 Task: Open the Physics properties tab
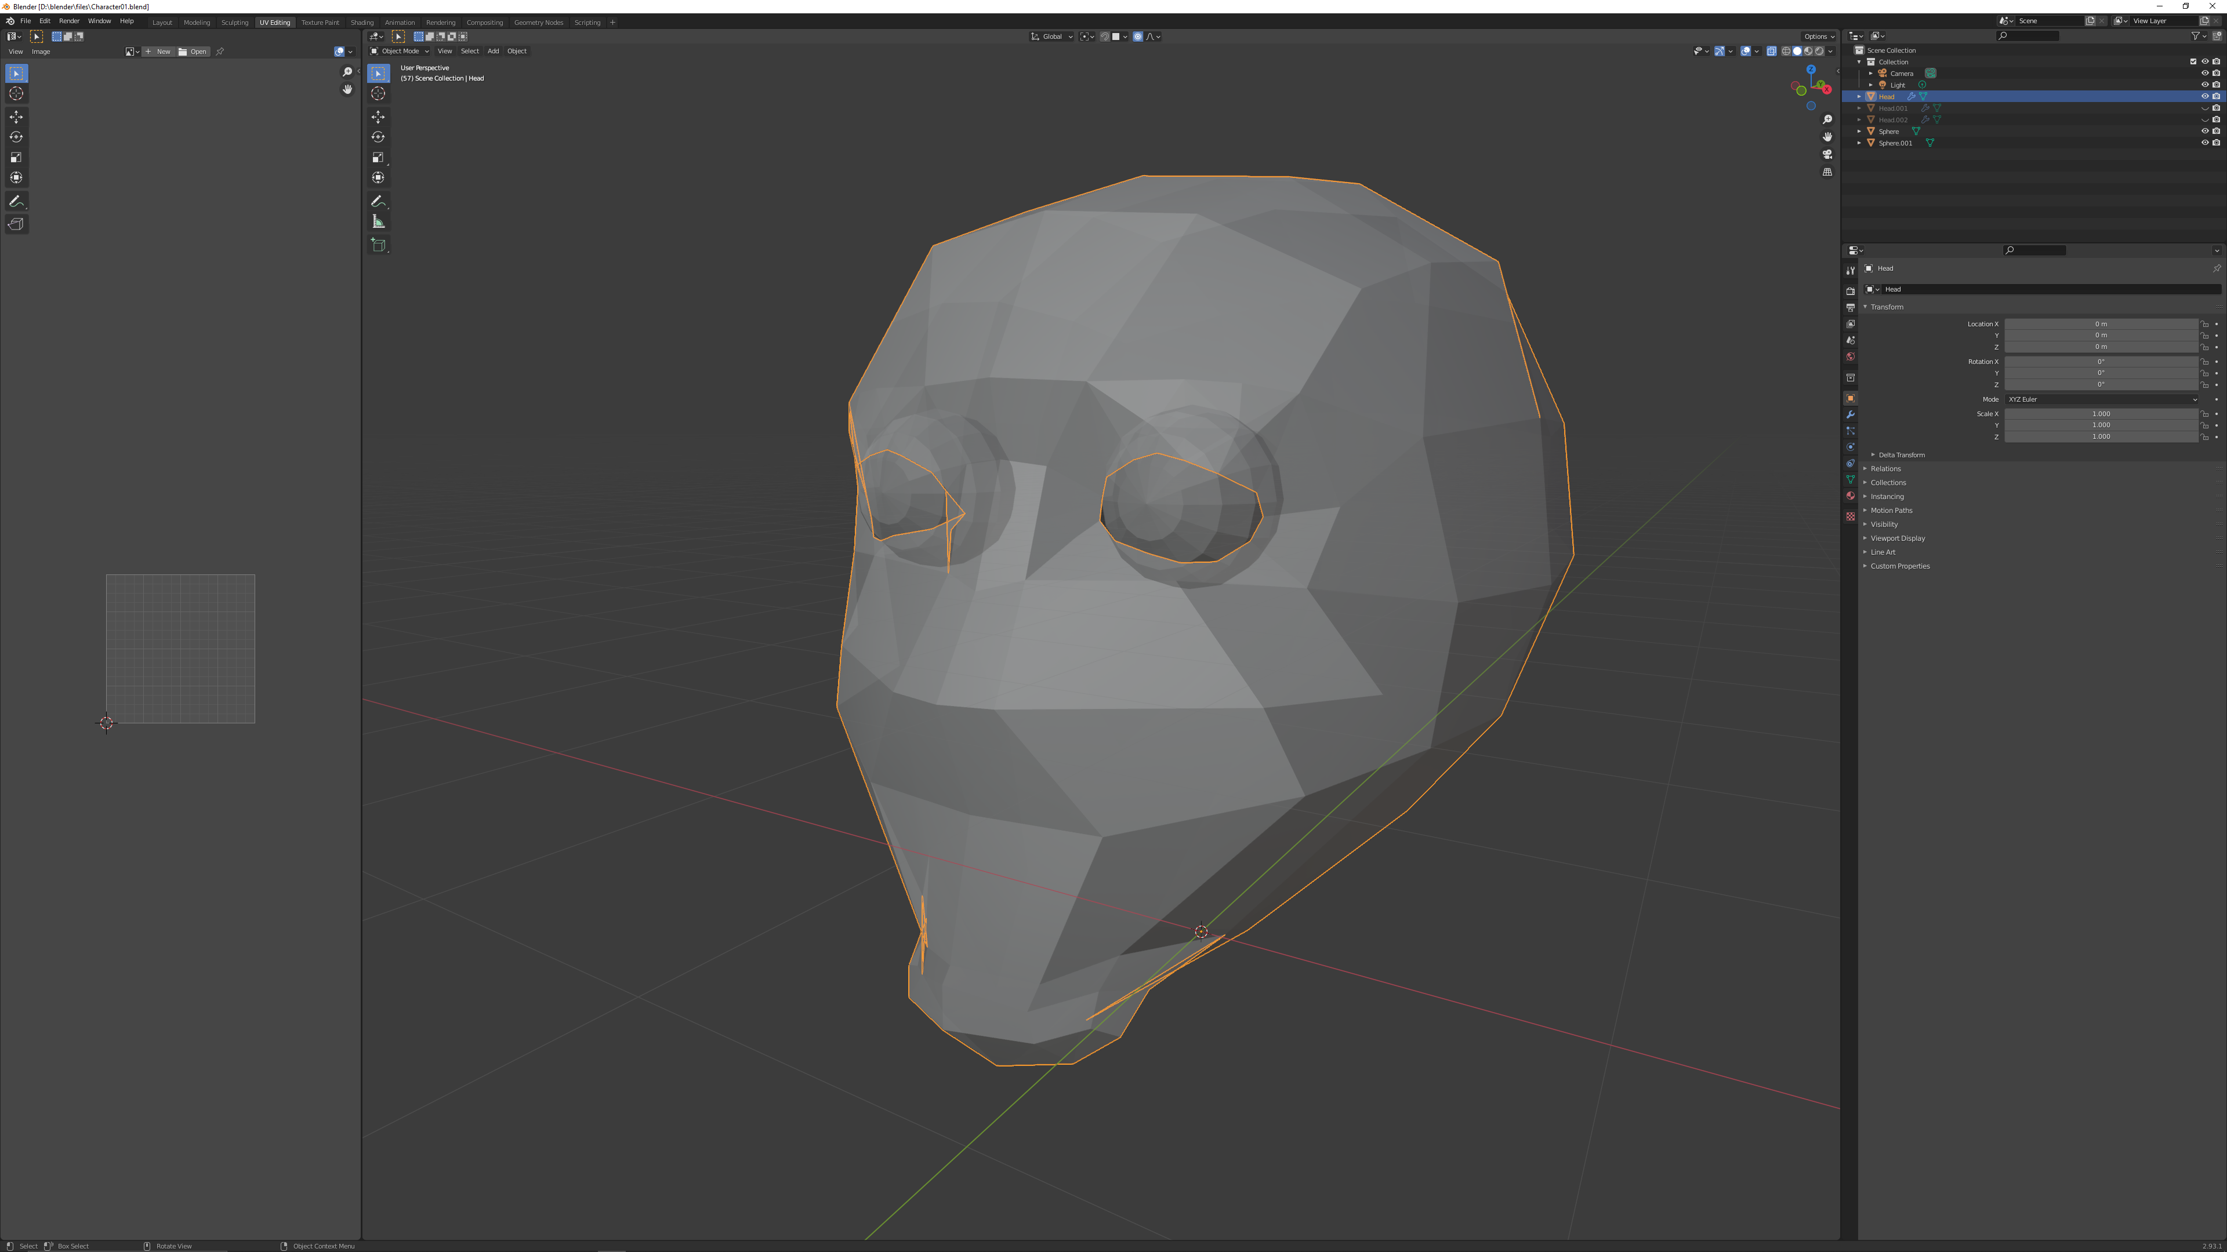(1850, 447)
